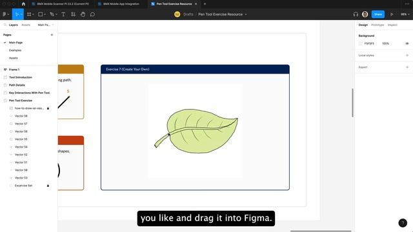This screenshot has height=232, width=413.
Task: Open the help question mark button
Action: point(403,223)
